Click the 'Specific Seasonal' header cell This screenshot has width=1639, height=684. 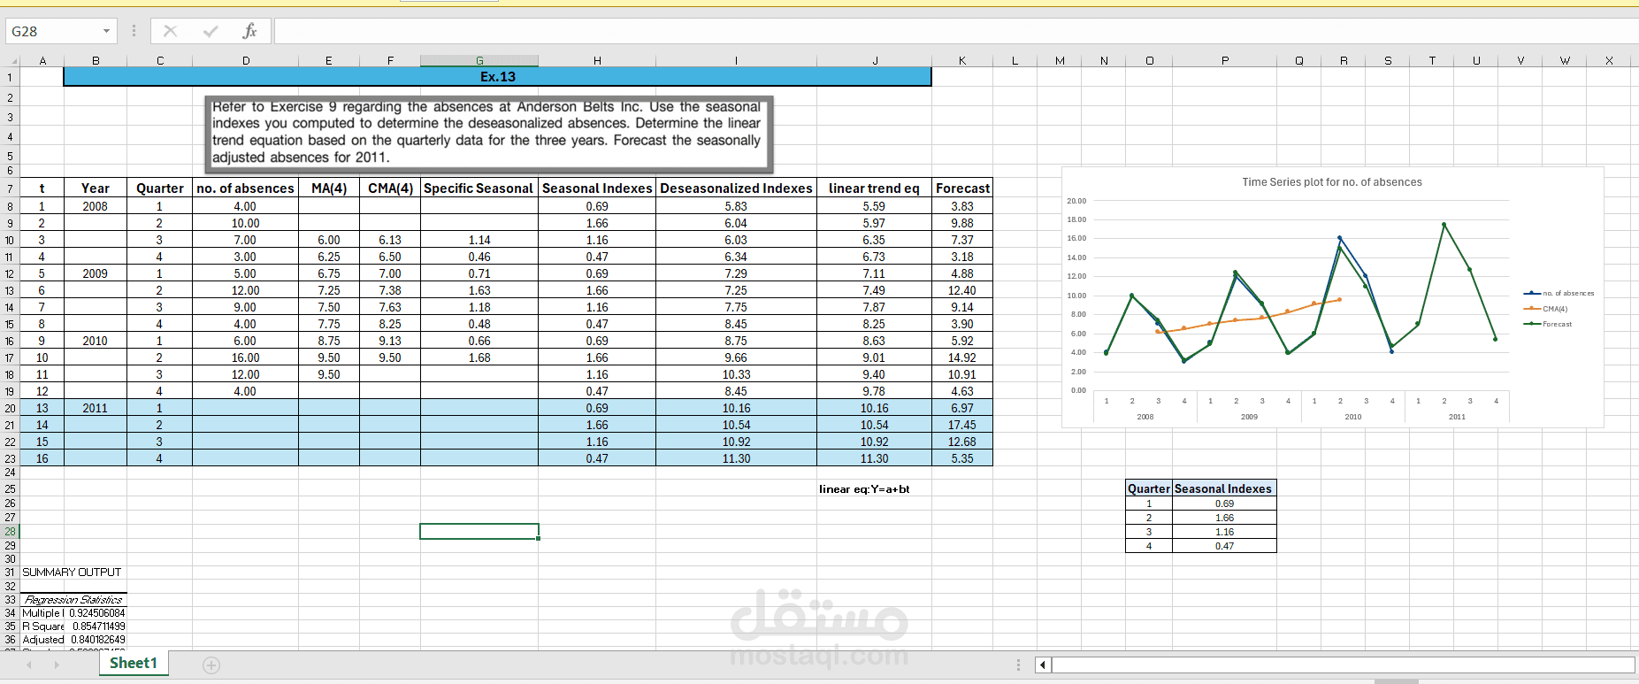click(x=479, y=188)
